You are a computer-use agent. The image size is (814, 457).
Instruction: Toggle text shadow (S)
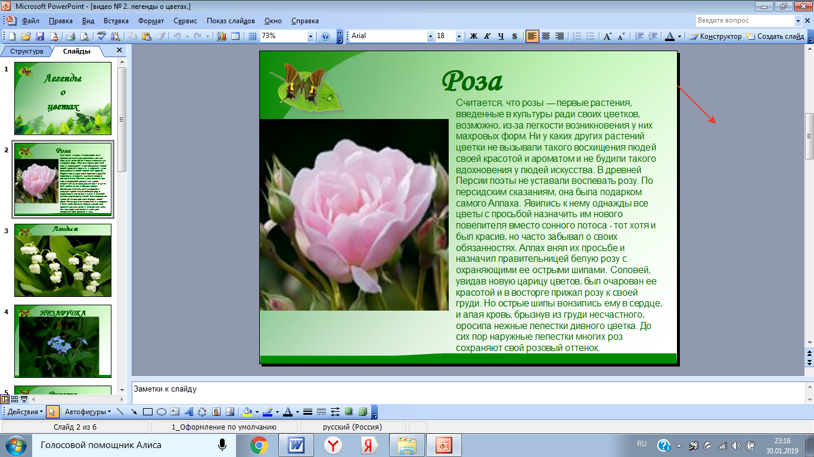coord(515,36)
